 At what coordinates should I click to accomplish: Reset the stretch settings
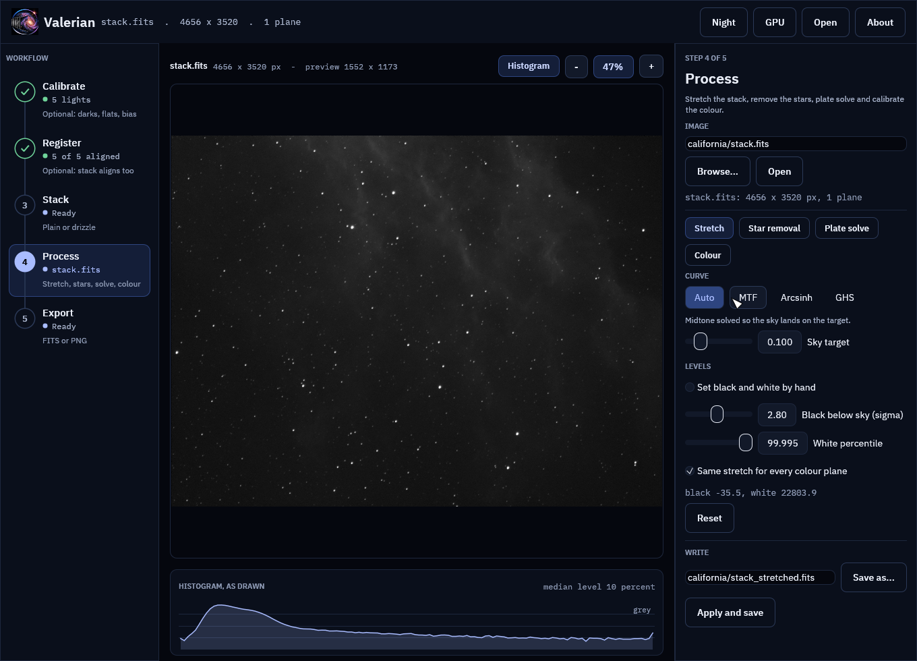(x=709, y=518)
